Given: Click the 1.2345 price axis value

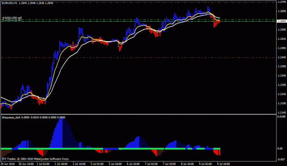Looking at the screenshot, I should [x=281, y=75].
